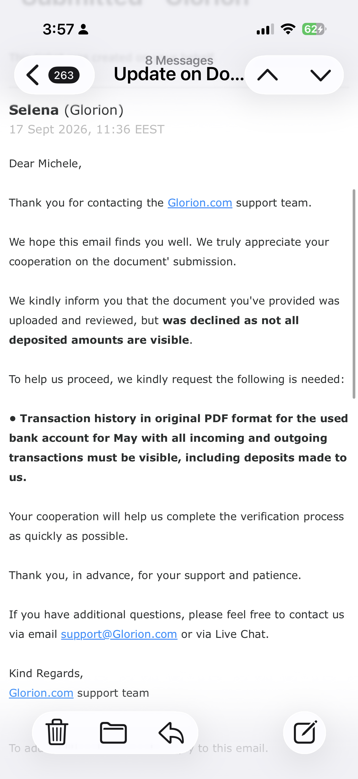This screenshot has width=358, height=779.
Task: Open the move-to-folder icon
Action: tap(113, 733)
